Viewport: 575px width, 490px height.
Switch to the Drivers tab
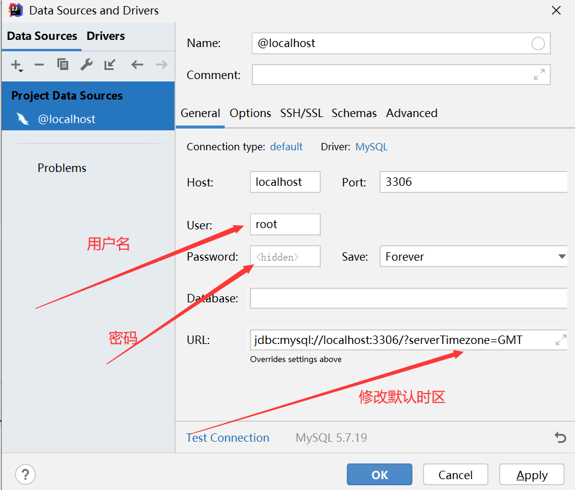click(106, 36)
